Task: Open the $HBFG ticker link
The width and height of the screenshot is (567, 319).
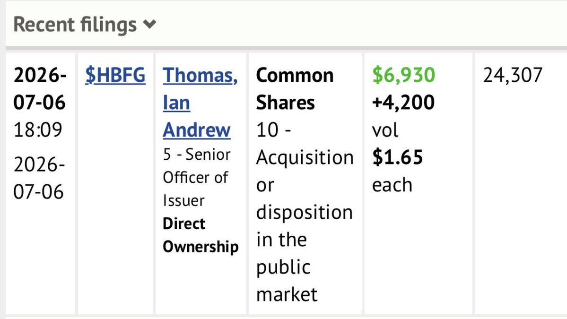Action: (115, 75)
